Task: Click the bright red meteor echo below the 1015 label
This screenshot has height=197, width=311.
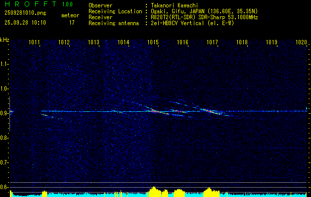Action: coord(157,111)
